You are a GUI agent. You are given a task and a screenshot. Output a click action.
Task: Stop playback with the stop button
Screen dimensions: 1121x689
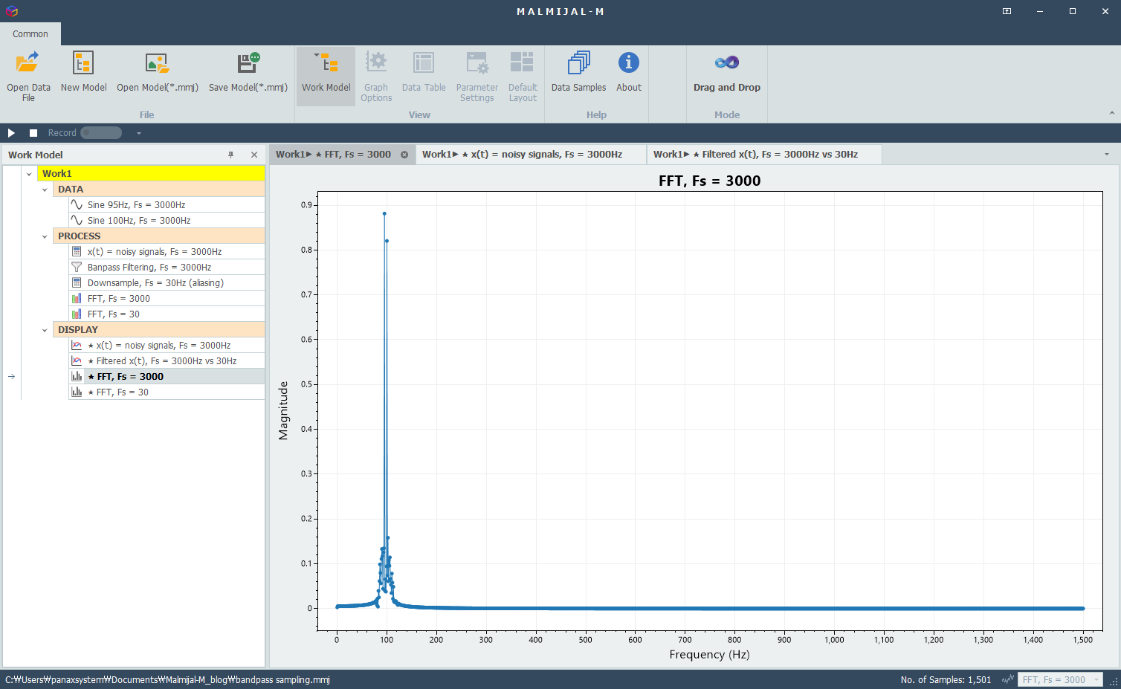click(x=33, y=133)
